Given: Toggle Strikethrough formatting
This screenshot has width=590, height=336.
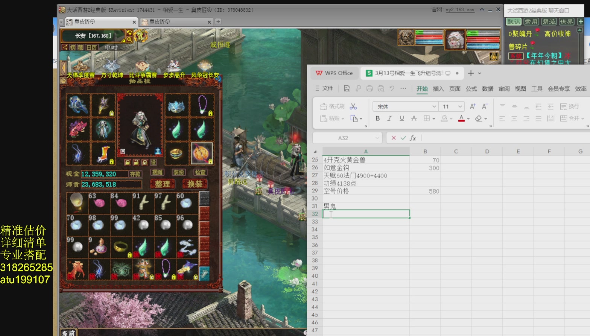Looking at the screenshot, I should pos(414,118).
